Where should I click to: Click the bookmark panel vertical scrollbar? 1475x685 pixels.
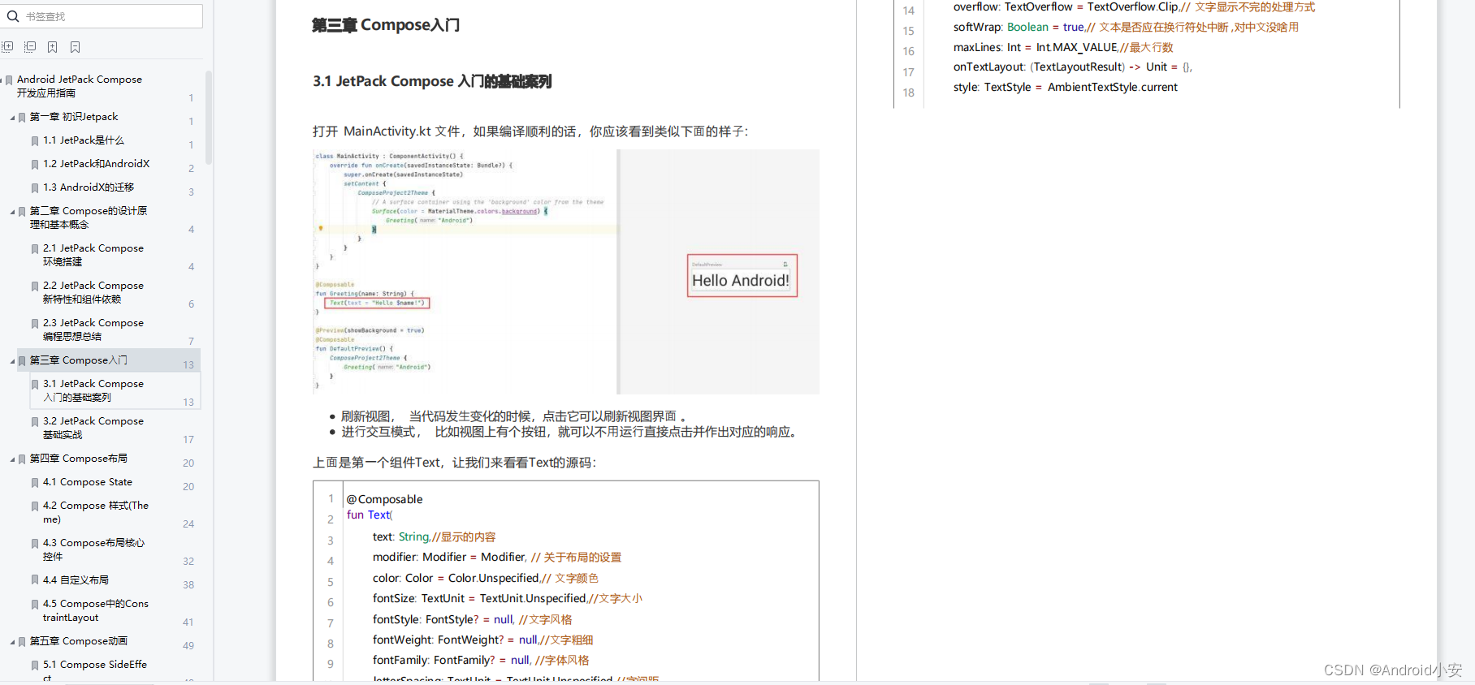tap(209, 118)
